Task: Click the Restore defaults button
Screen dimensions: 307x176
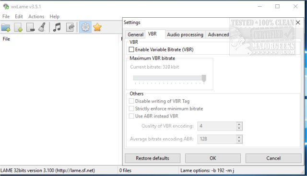Action: tap(153, 158)
